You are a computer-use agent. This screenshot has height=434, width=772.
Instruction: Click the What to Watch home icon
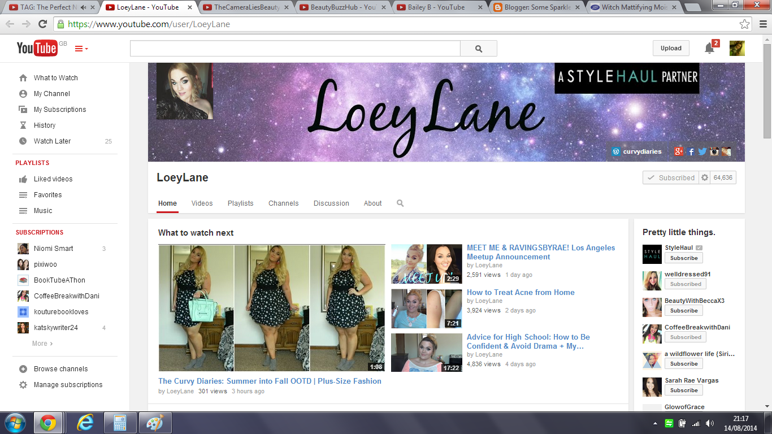tap(23, 78)
